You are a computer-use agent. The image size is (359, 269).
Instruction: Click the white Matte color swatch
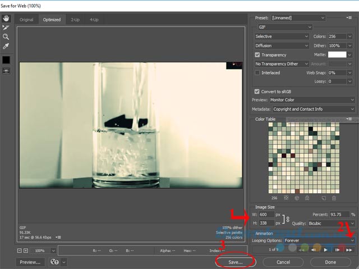[337, 55]
